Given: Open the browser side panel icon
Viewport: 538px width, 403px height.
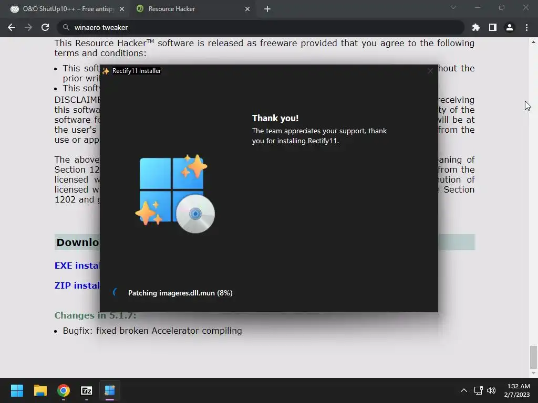Looking at the screenshot, I should 493,27.
